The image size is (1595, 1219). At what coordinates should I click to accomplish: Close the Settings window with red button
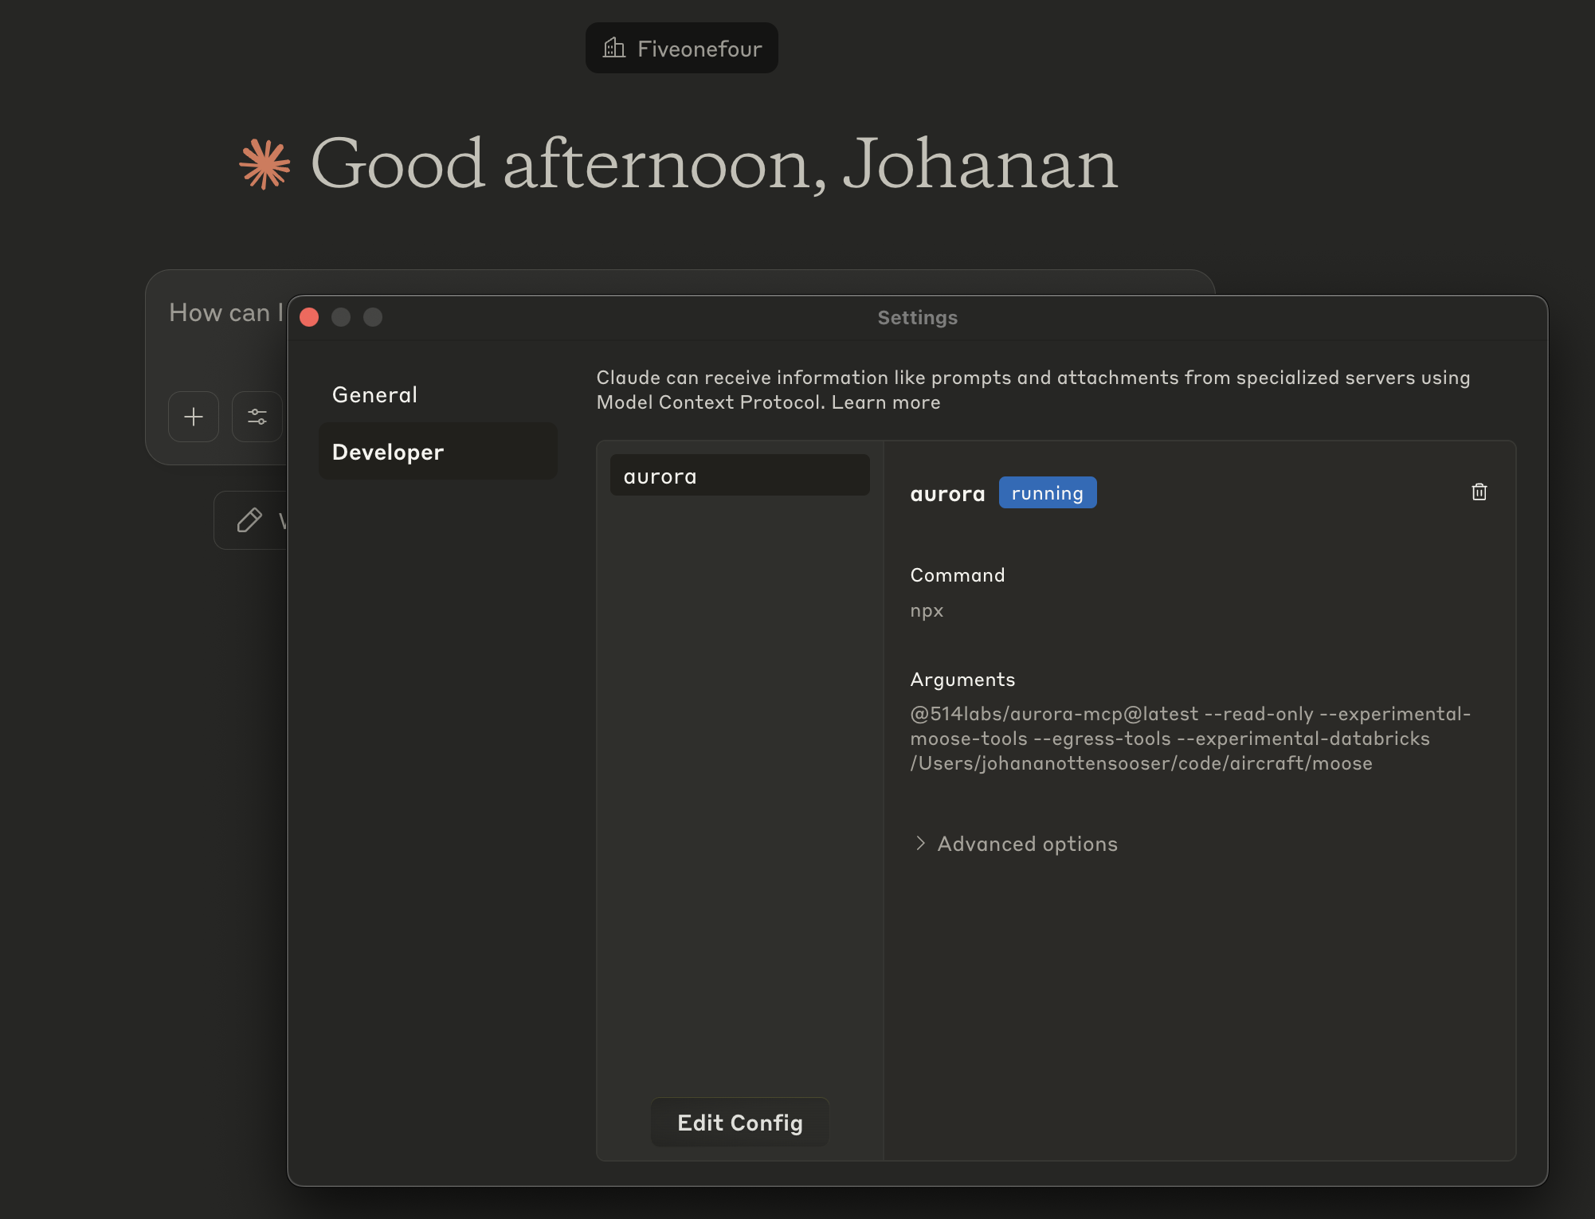(x=309, y=317)
